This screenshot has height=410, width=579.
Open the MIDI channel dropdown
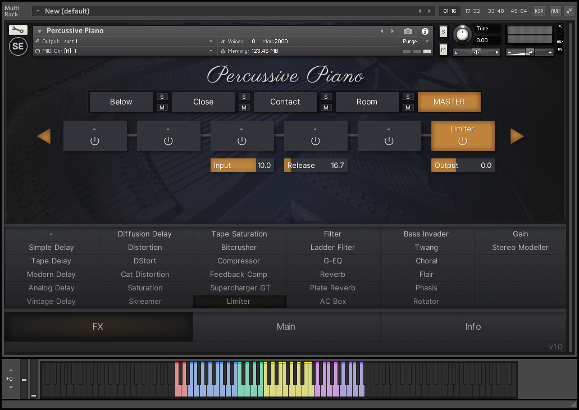tap(211, 51)
